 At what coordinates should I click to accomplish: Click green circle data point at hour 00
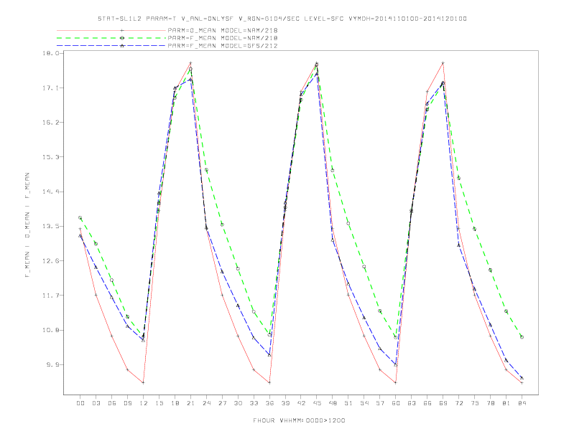(80, 217)
